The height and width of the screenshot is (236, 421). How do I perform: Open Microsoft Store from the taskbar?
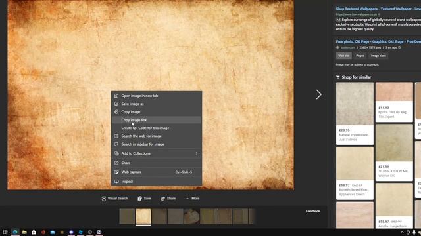34,232
